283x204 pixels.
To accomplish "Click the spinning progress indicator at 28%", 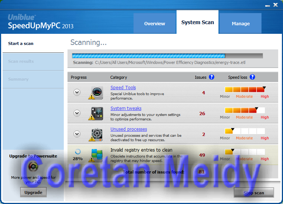I will [78, 152].
